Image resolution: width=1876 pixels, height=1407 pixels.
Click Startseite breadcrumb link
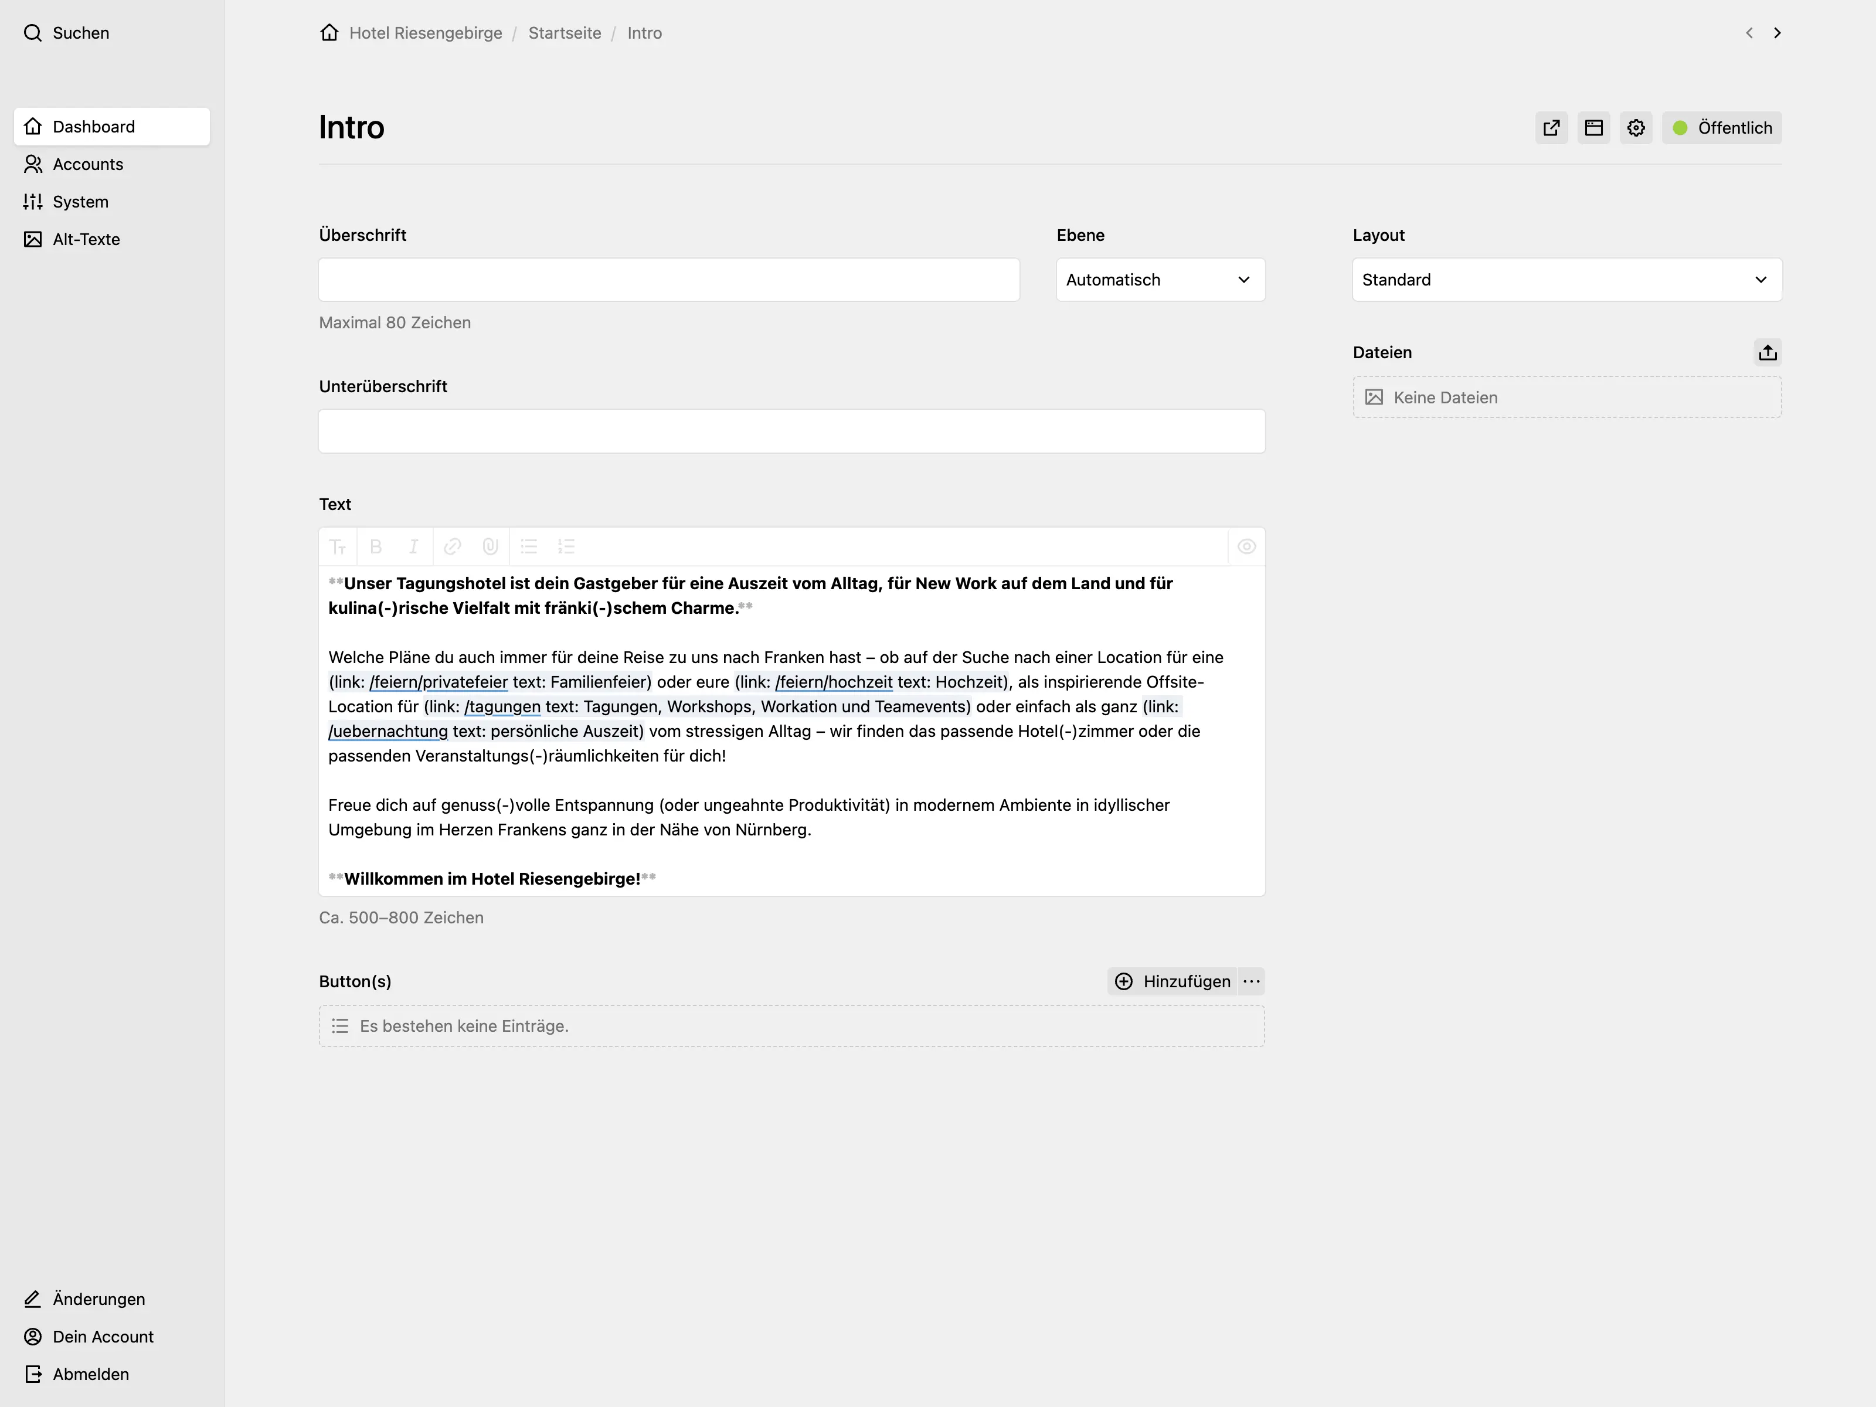tap(565, 33)
